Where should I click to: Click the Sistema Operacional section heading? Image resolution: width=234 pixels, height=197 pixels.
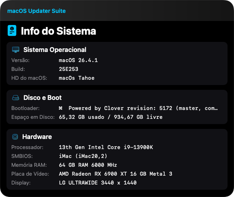[55, 50]
